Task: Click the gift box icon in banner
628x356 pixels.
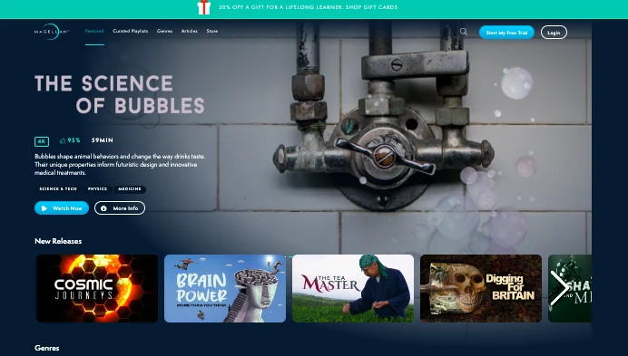Action: pos(204,7)
